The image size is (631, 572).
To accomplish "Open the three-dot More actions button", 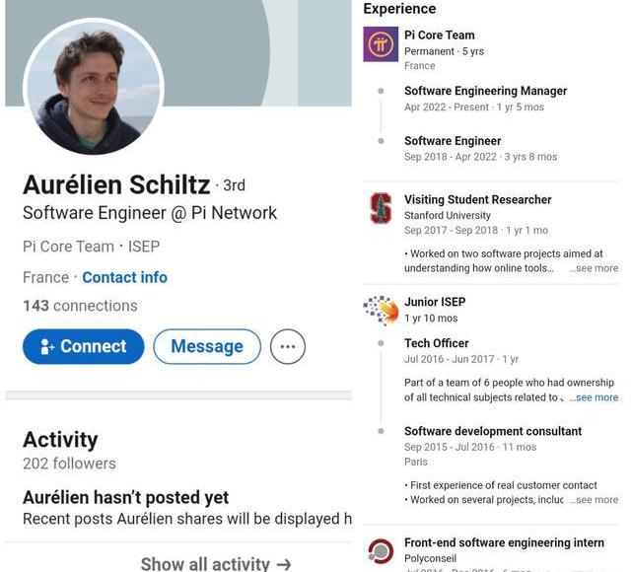I will (288, 347).
